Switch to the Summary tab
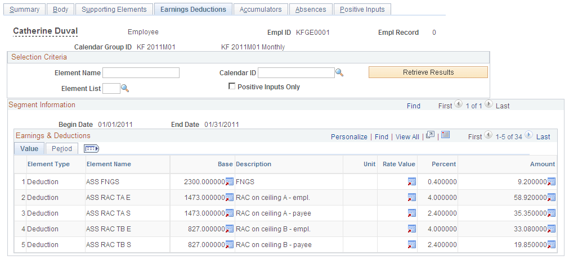The width and height of the screenshot is (569, 260). (x=25, y=10)
